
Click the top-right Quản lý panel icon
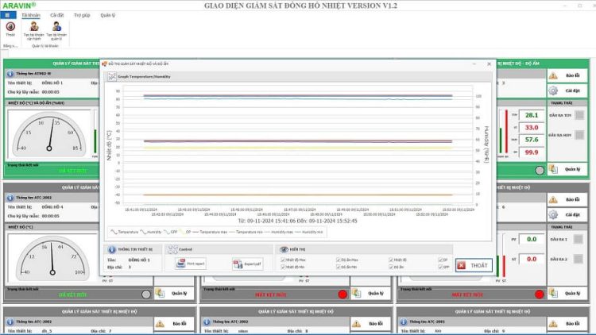click(553, 169)
